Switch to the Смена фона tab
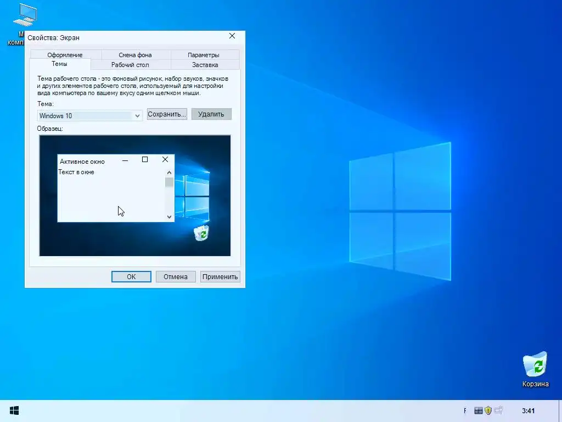Viewport: 562px width, 422px height. point(135,54)
